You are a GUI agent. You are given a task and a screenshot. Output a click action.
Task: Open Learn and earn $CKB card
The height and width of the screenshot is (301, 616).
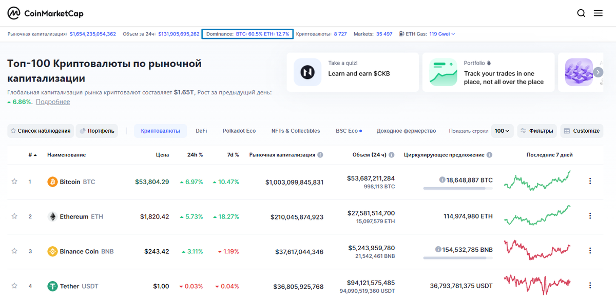click(353, 72)
